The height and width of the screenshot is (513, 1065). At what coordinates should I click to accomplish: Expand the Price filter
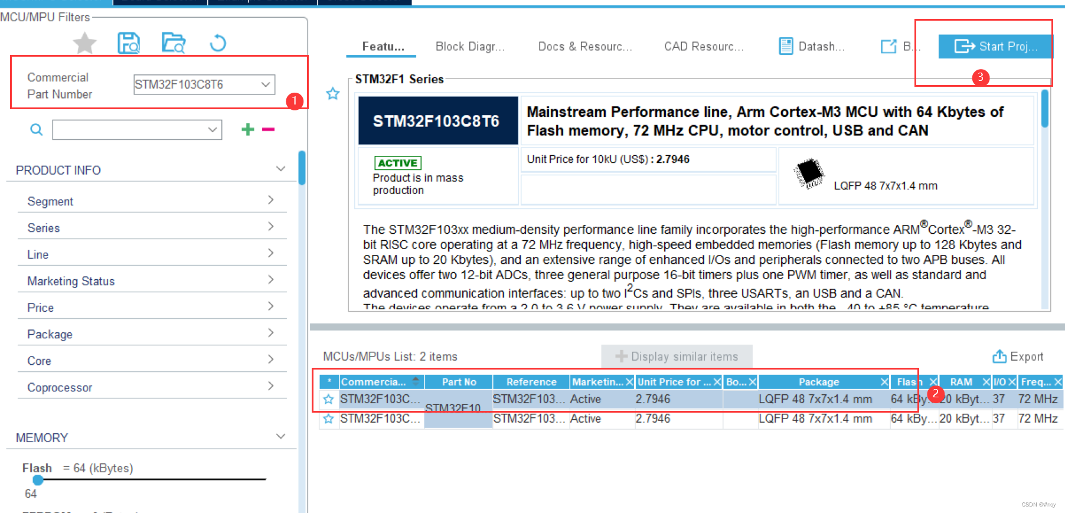tap(271, 306)
